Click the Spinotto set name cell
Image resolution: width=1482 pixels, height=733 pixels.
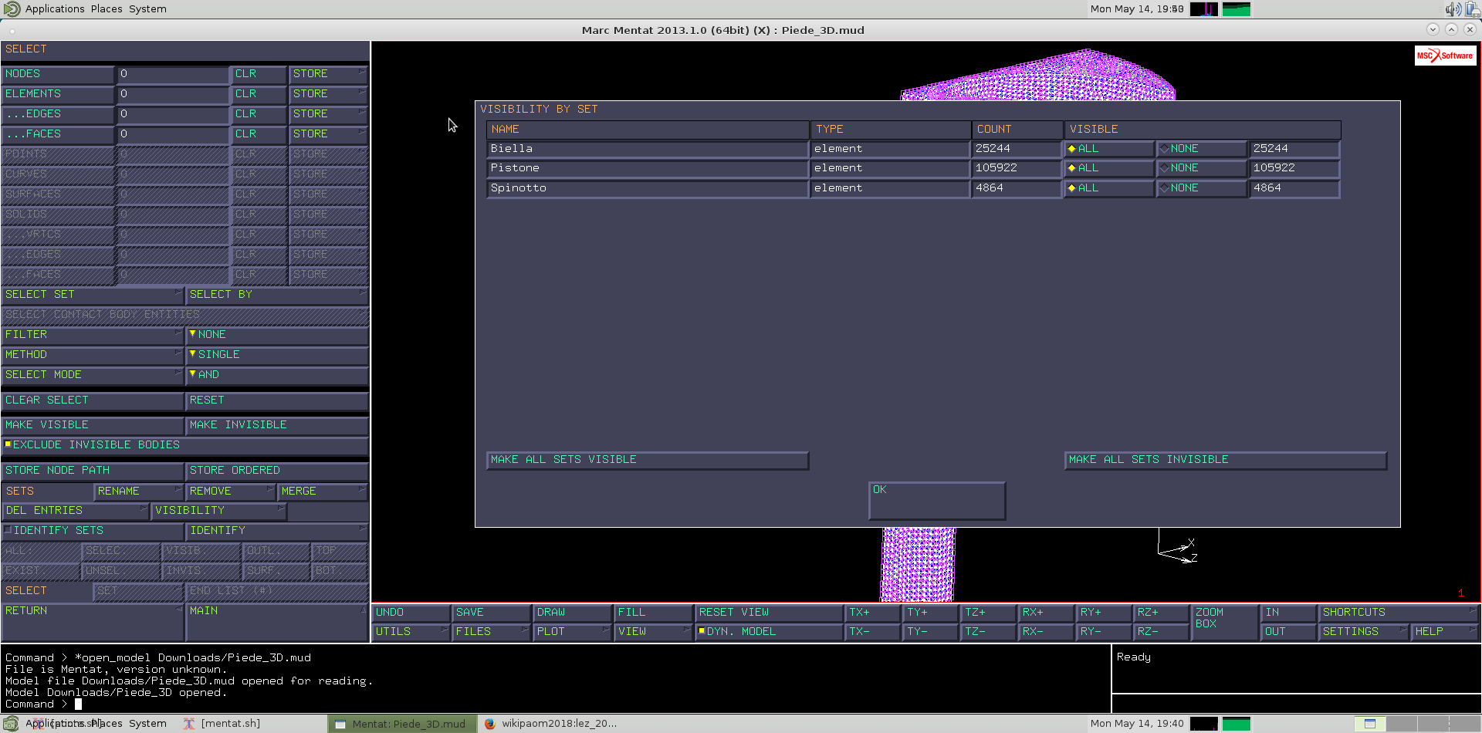[648, 188]
